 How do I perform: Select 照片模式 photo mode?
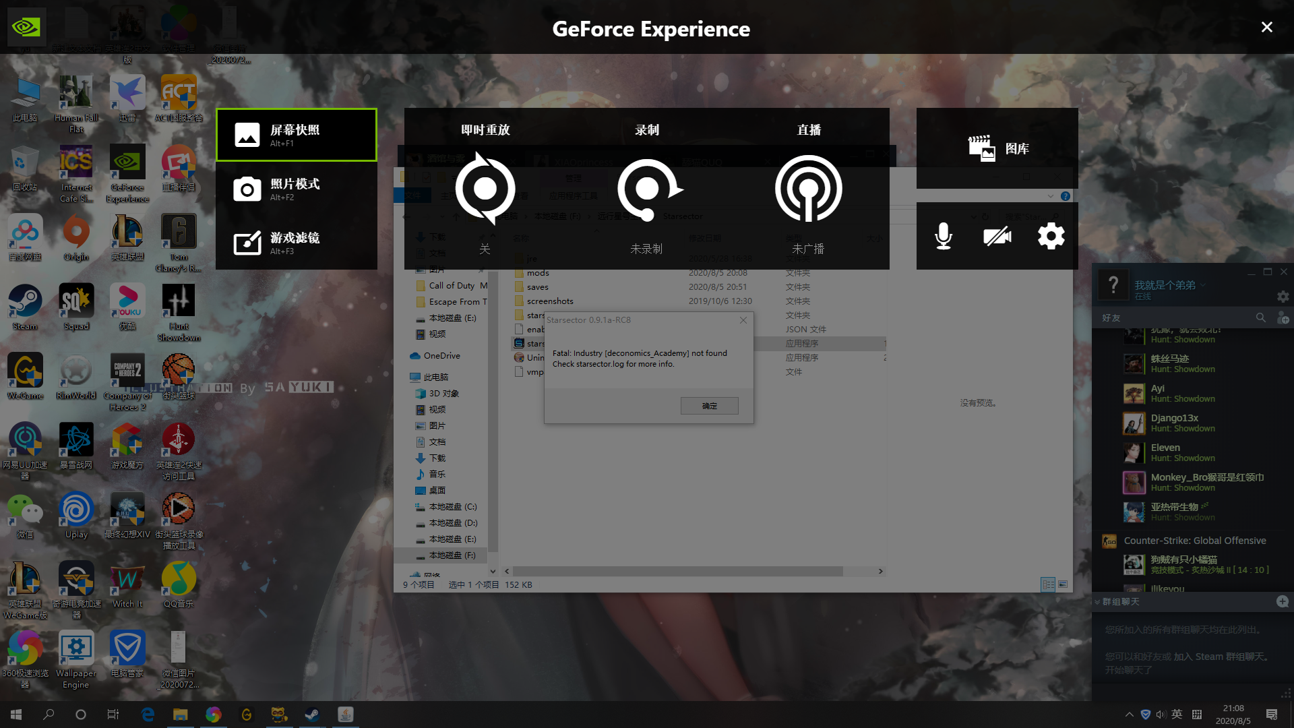pos(296,189)
